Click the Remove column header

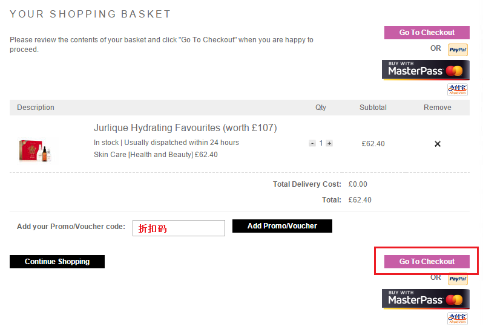pos(438,108)
